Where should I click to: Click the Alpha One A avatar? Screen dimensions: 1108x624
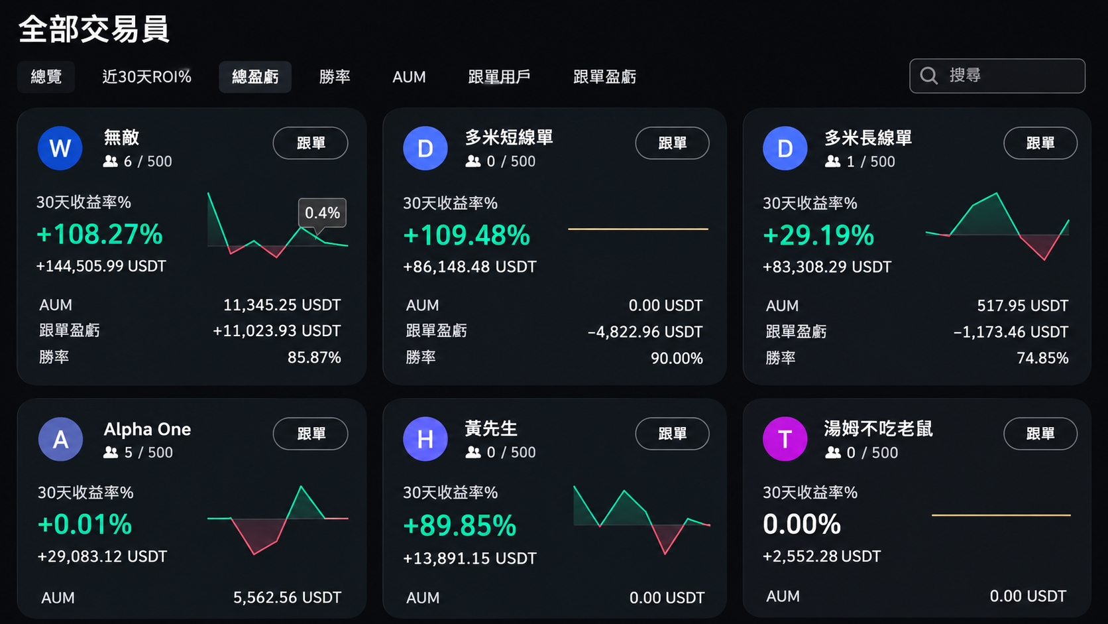click(x=60, y=439)
